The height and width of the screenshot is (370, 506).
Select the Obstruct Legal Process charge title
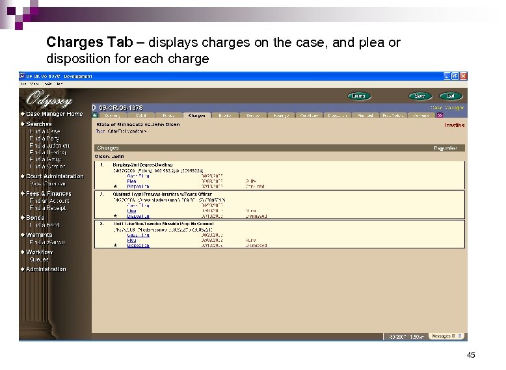point(163,194)
